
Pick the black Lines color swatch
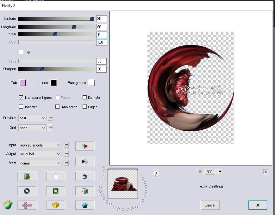(54, 83)
